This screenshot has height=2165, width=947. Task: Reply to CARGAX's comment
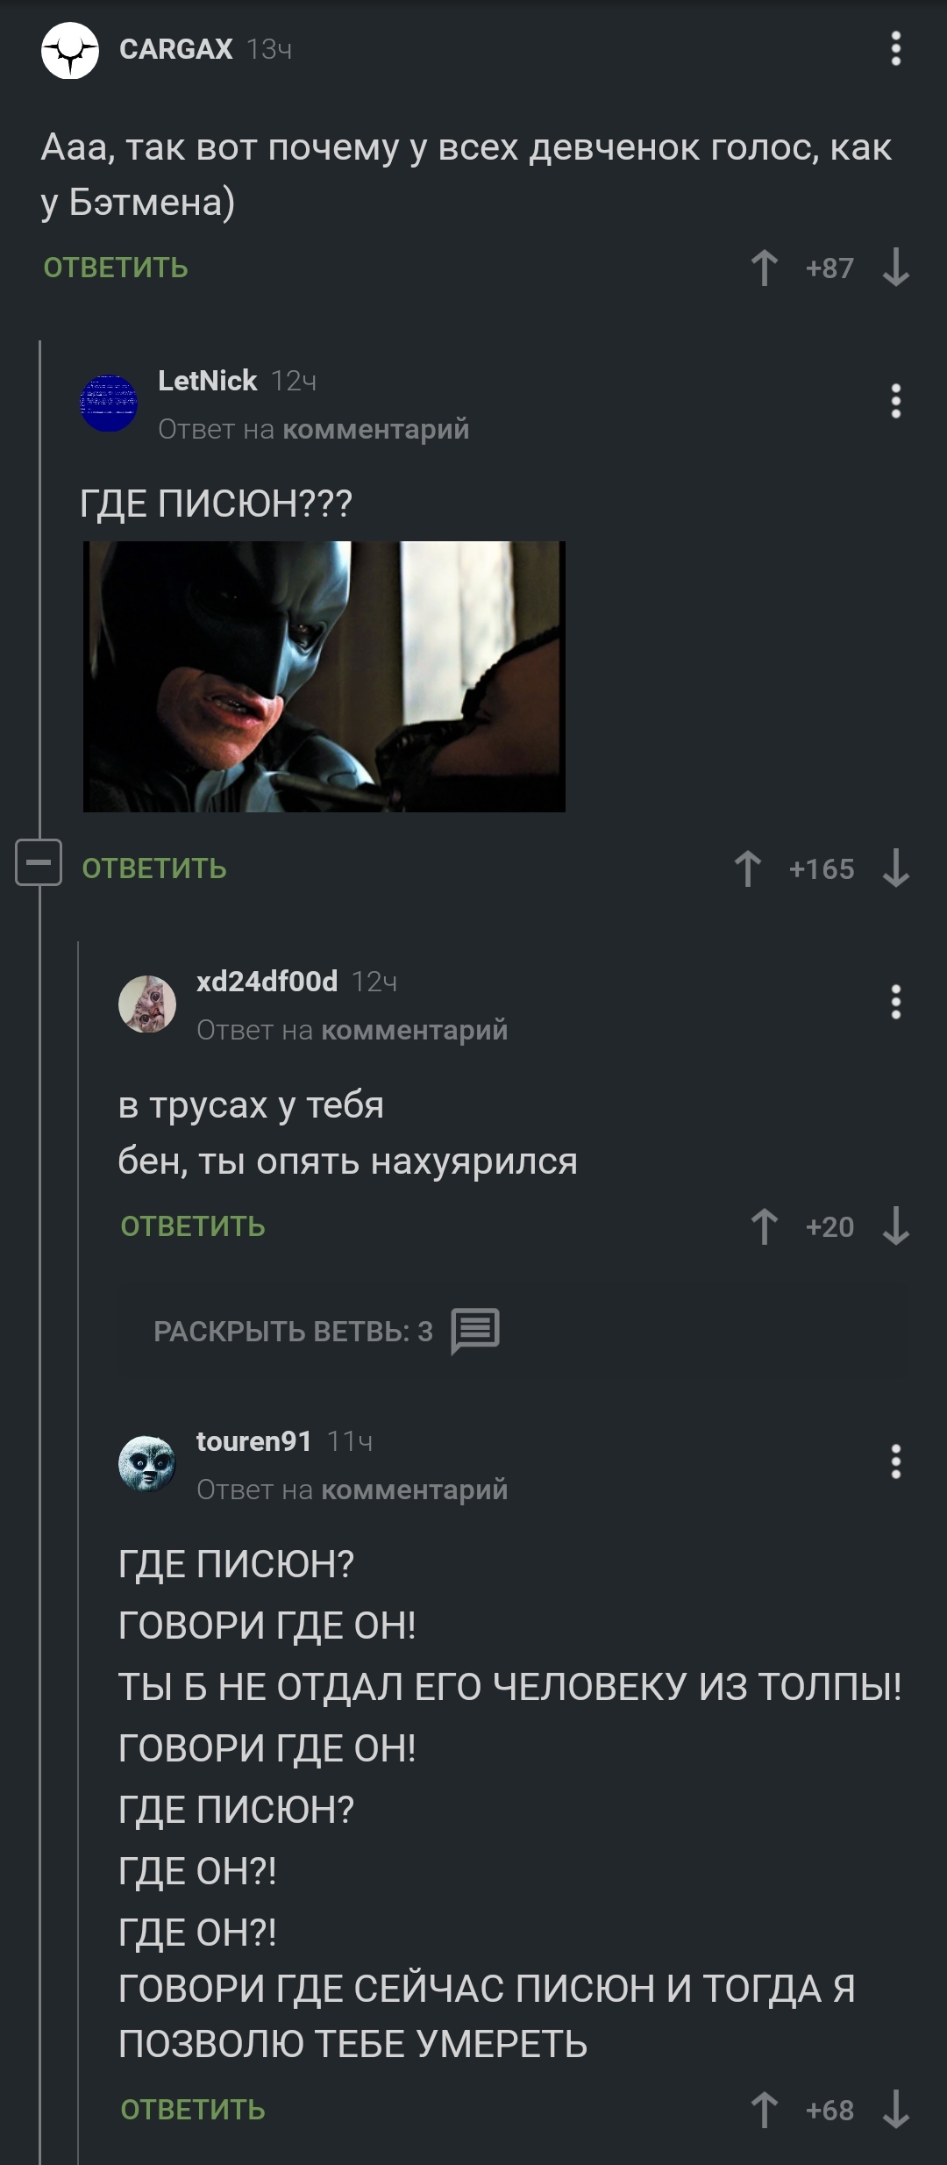(x=116, y=268)
